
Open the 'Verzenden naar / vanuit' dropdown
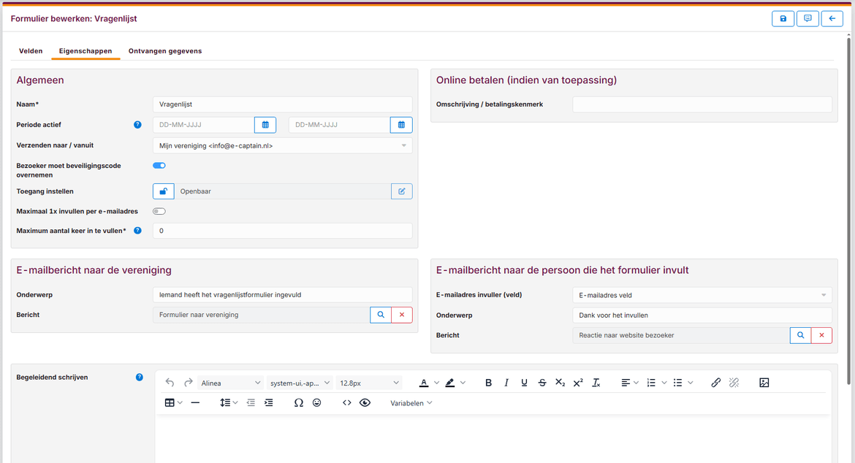pos(282,146)
